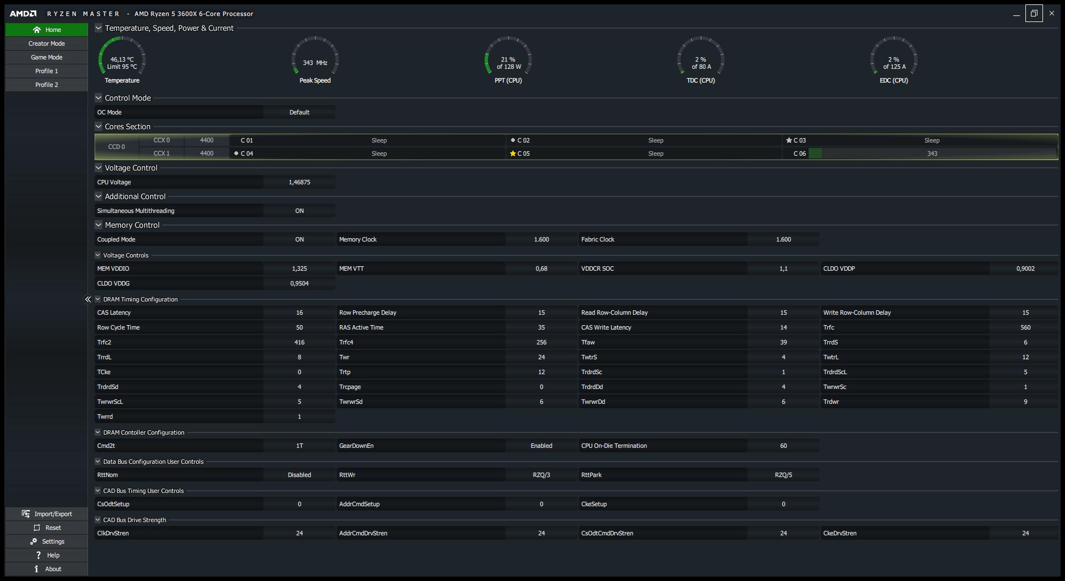1065x581 pixels.
Task: Click the silver star on core C 03
Action: pyautogui.click(x=789, y=140)
